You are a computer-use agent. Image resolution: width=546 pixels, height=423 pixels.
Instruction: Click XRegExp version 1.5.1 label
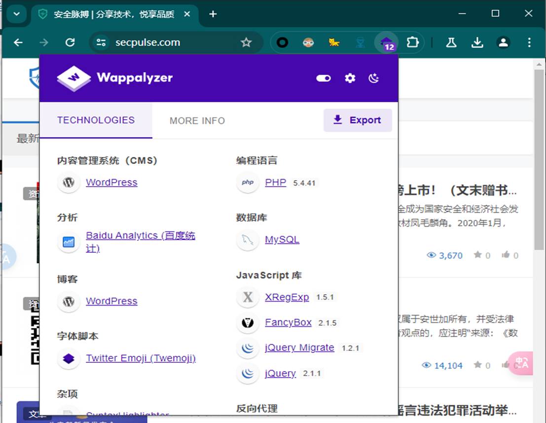[x=325, y=297]
